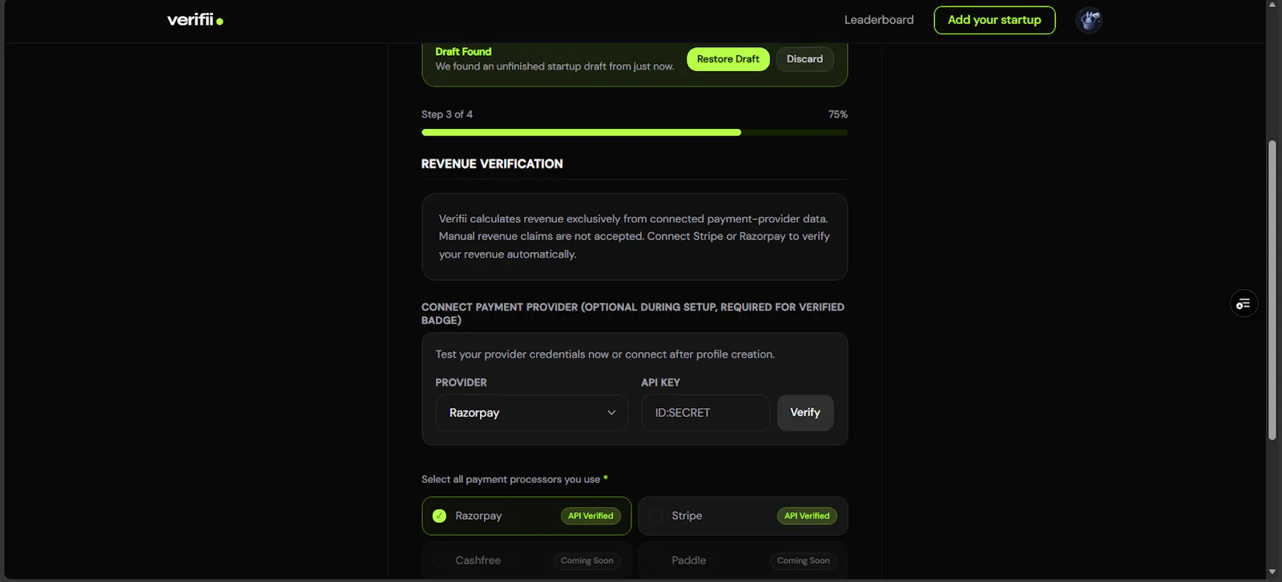Discard the found draft
1282x582 pixels.
[x=804, y=59]
